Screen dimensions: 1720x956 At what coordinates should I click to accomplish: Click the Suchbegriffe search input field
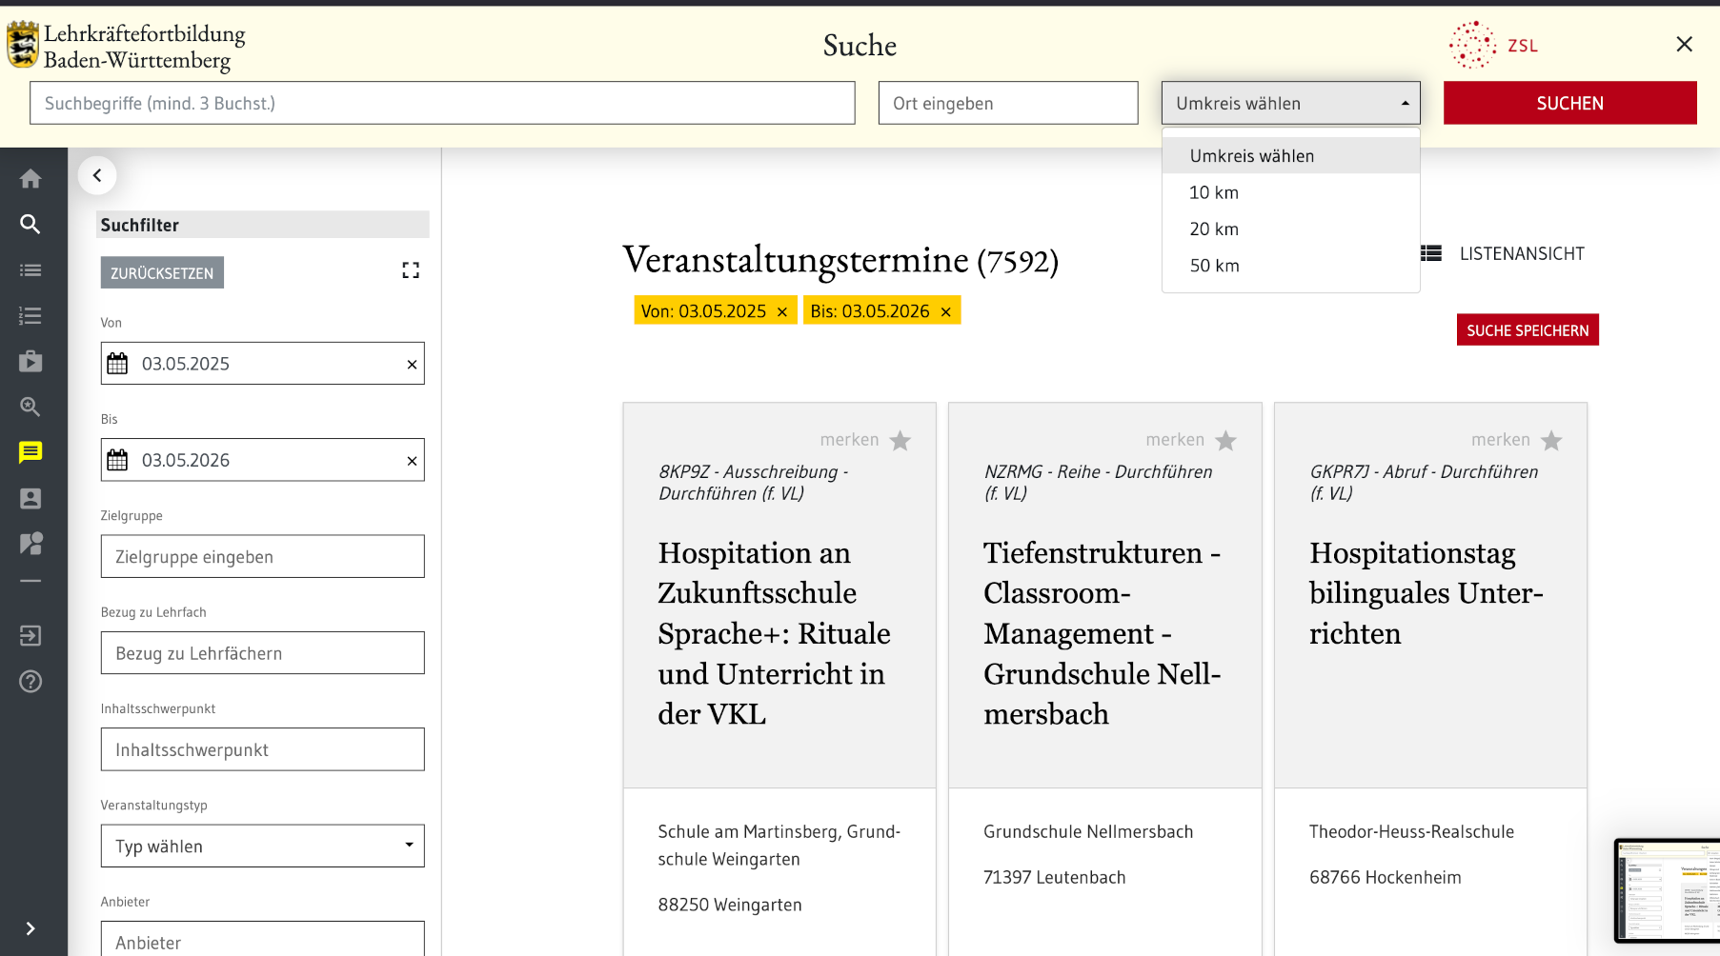click(x=442, y=103)
